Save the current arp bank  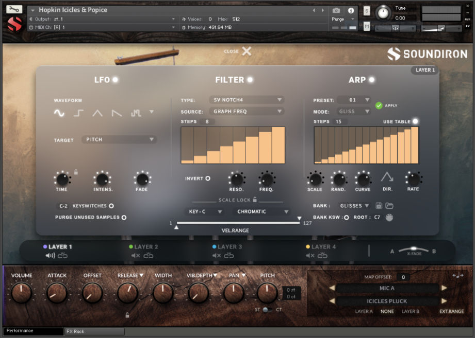click(x=380, y=205)
